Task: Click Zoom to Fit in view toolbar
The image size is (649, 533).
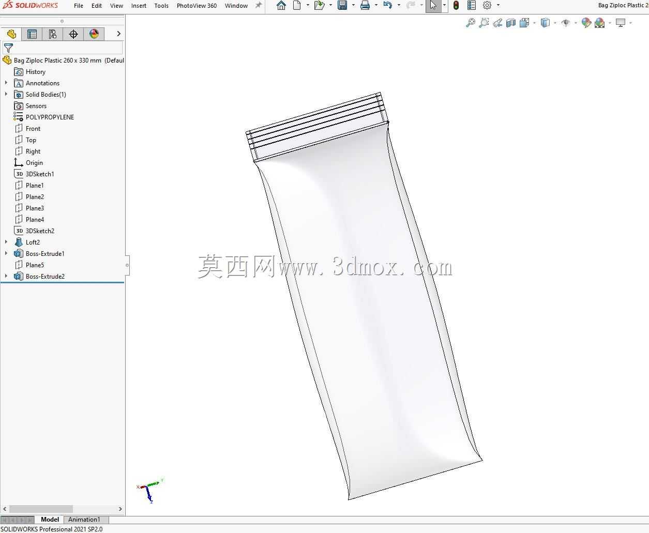Action: tap(471, 23)
